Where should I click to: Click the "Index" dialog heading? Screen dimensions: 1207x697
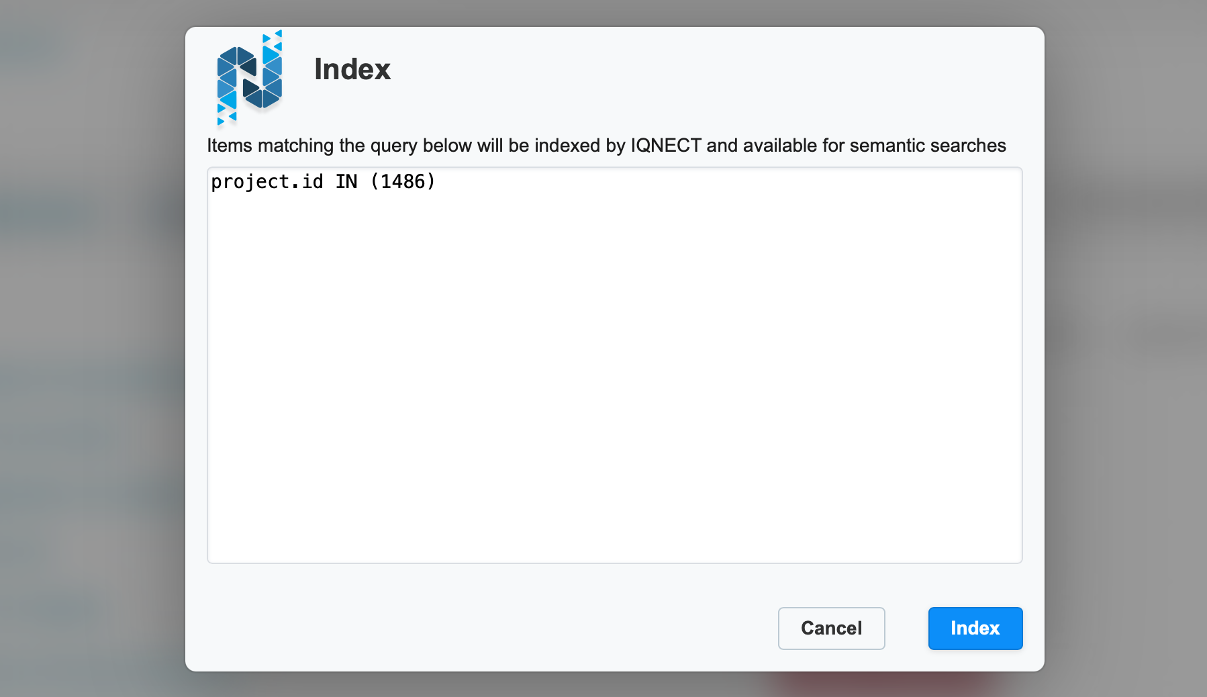click(352, 69)
